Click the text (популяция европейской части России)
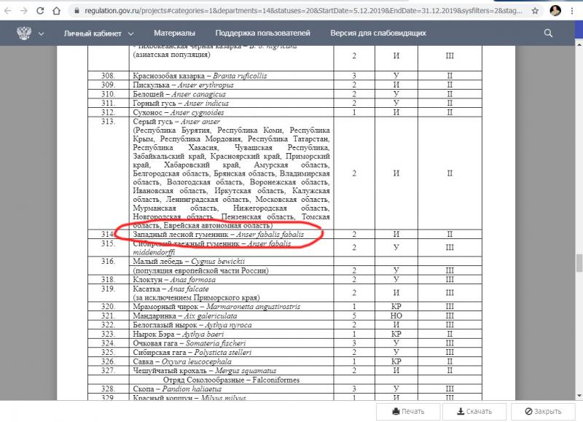This screenshot has width=583, height=422. 201,270
